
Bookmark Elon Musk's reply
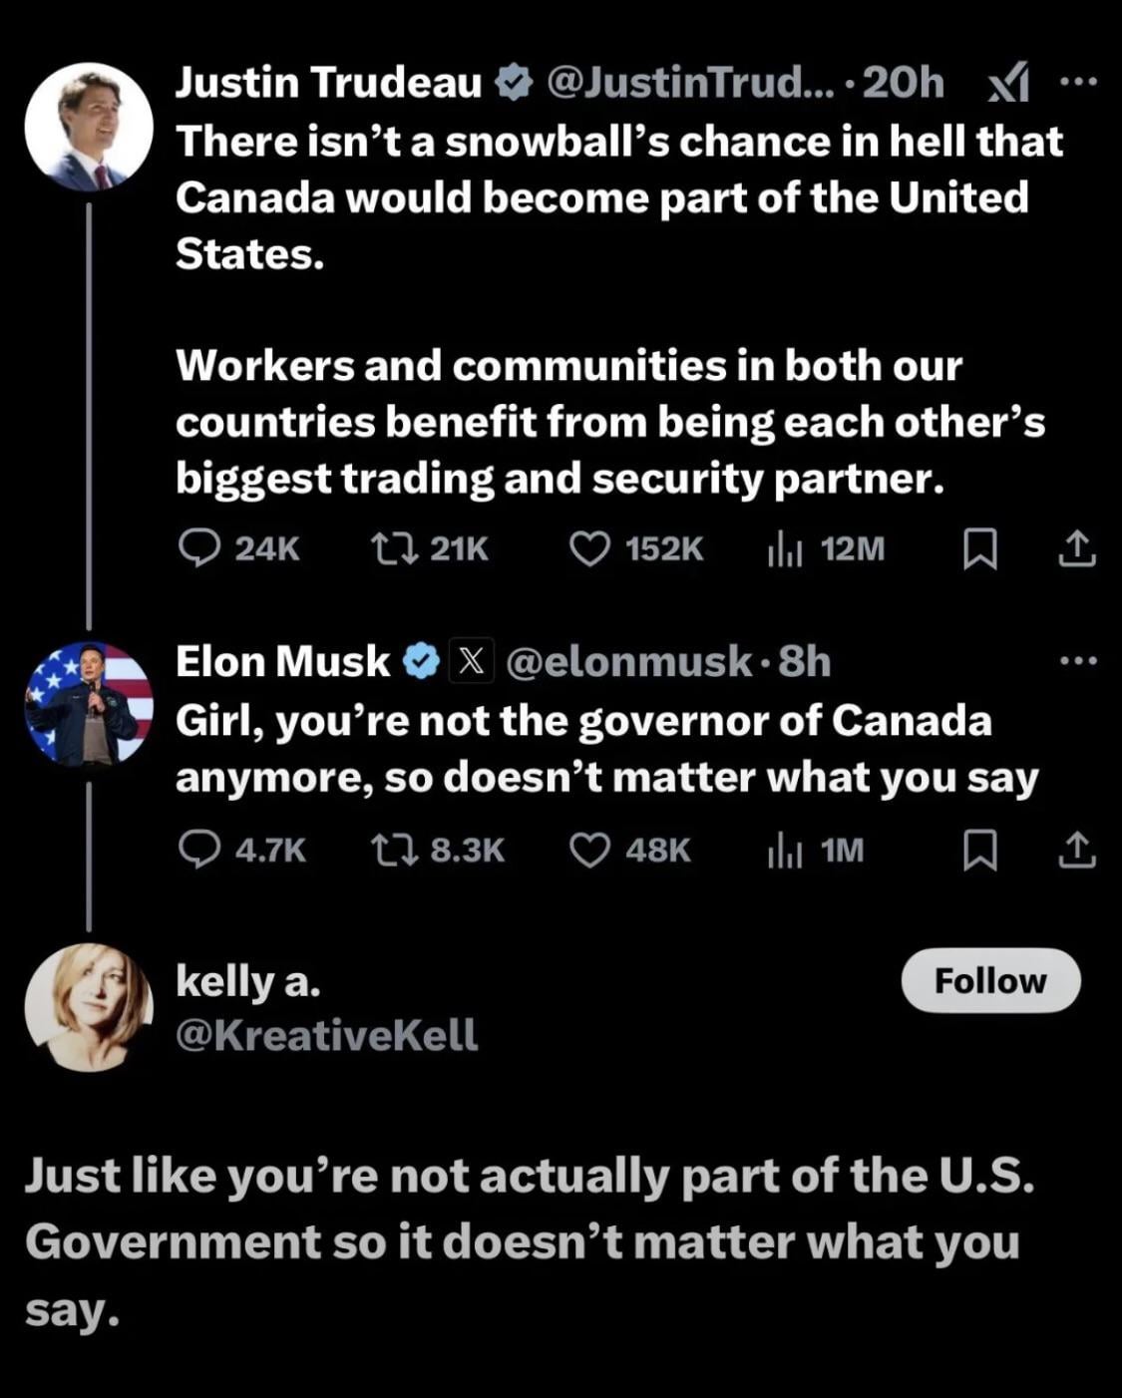tap(979, 851)
